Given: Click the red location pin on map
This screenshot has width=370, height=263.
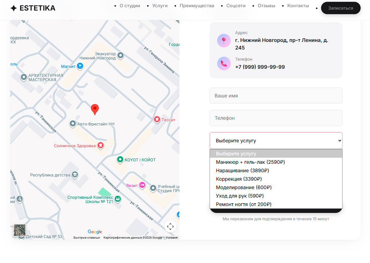Looking at the screenshot, I should (x=95, y=109).
